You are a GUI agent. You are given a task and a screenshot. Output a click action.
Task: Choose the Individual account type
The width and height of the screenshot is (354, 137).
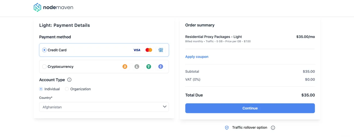click(x=41, y=89)
